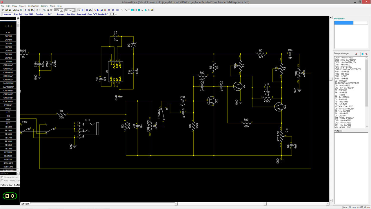Select the blue highlighted Properties row
The image size is (371, 209).
coord(344,23)
